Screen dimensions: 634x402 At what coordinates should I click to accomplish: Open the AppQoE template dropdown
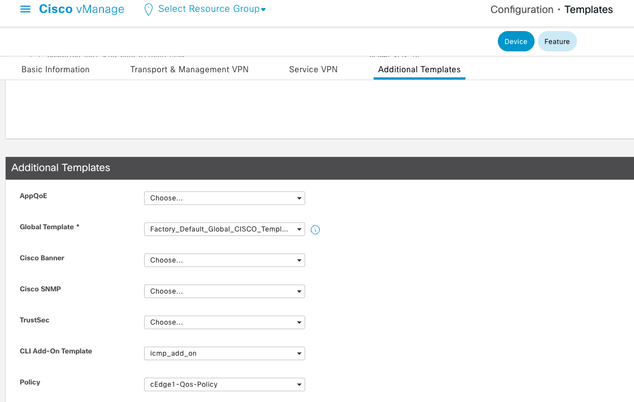coord(224,198)
